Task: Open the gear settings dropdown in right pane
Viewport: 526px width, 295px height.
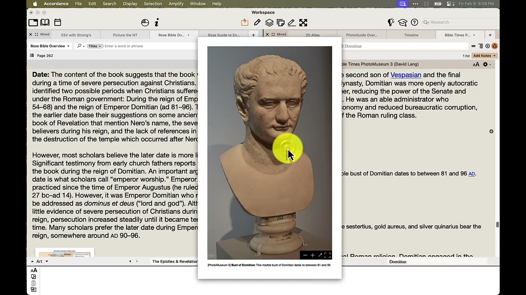Action: tap(487, 64)
